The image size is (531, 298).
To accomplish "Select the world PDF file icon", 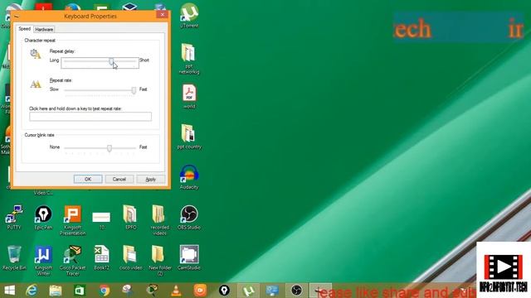I will (x=189, y=97).
